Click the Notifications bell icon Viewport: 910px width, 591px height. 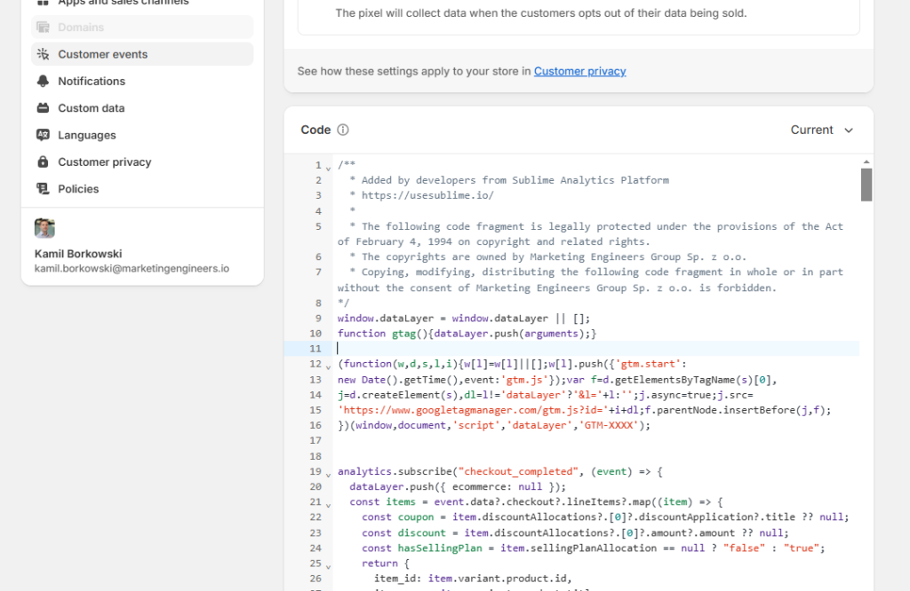(43, 82)
